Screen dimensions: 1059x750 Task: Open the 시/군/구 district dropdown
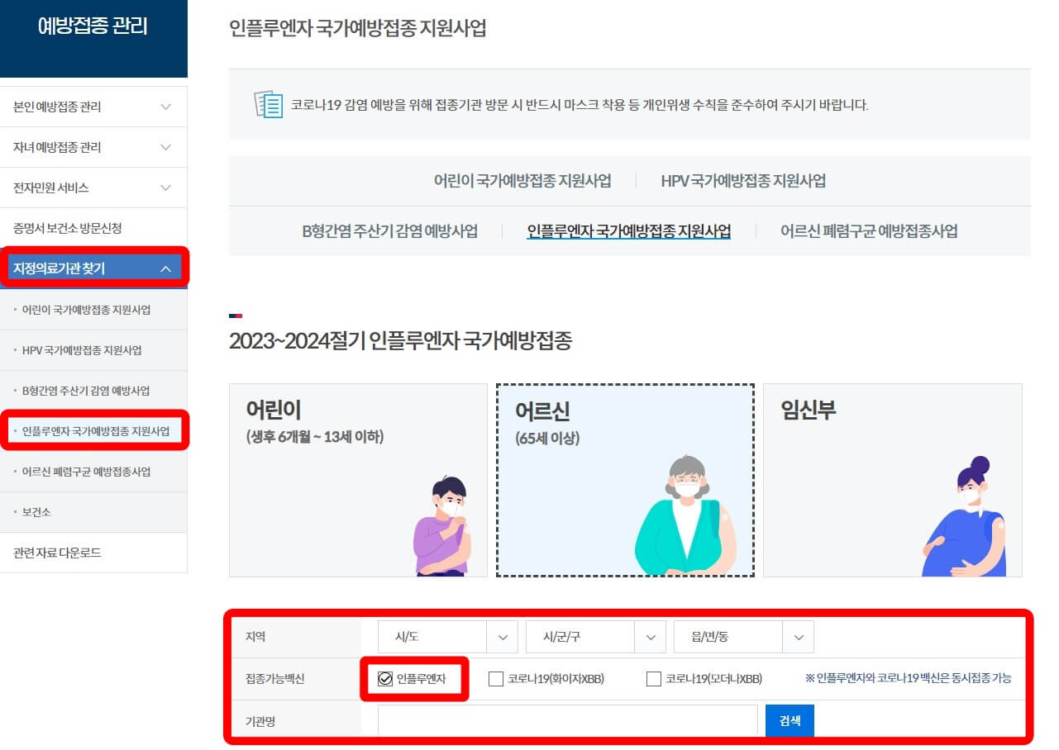pos(595,637)
